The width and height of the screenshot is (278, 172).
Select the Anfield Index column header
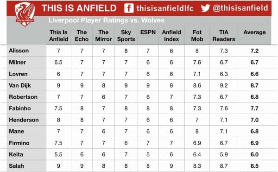[x=171, y=36]
